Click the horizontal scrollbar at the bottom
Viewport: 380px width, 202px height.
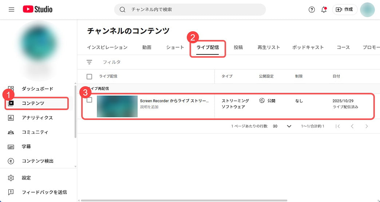click(x=184, y=200)
